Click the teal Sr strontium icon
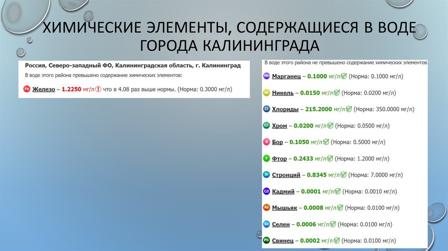The image size is (448, 251). tap(266, 174)
